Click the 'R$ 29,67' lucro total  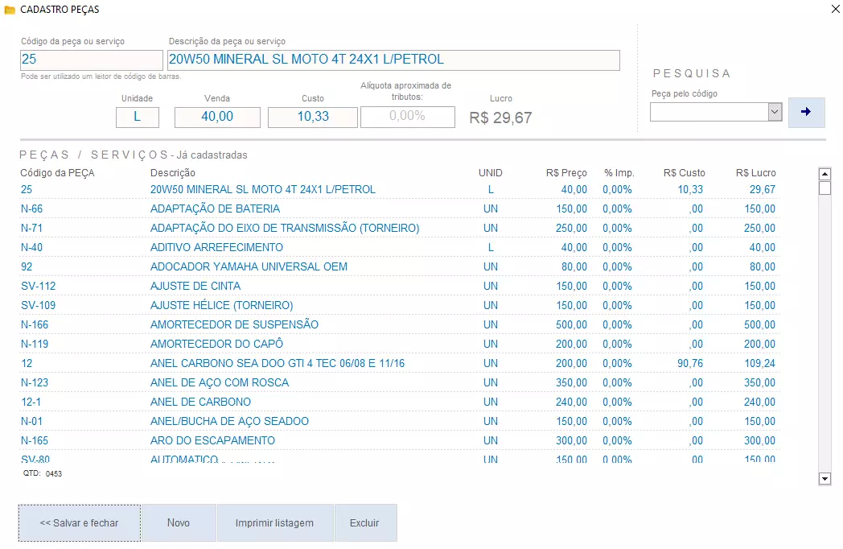tap(500, 118)
